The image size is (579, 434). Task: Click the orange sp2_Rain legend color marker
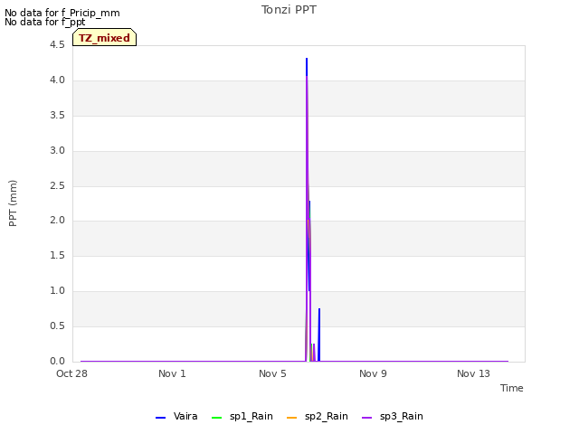(291, 418)
